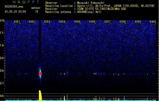Image resolution: width=159 pixels, height=101 pixels.
Task: Click the 0351 time marker
Action: pyautogui.click(x=17, y=22)
